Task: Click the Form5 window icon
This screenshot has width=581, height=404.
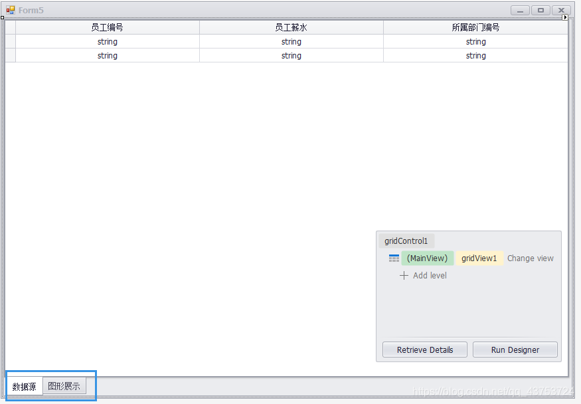Action: (x=11, y=10)
